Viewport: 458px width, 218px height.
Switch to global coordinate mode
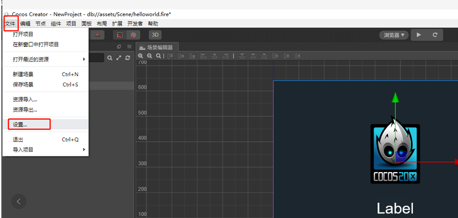coord(134,35)
